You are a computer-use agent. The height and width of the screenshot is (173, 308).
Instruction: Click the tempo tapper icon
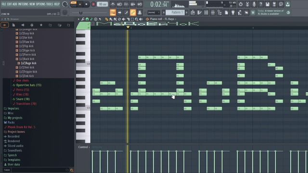(240, 12)
